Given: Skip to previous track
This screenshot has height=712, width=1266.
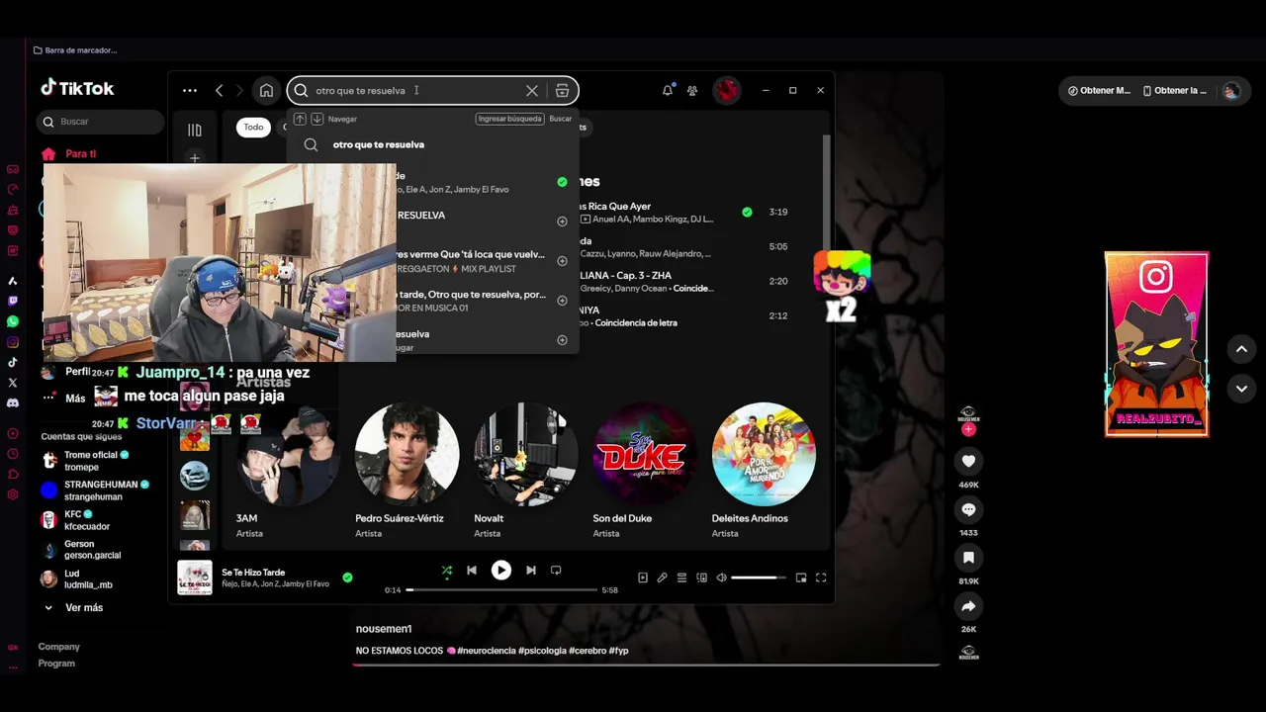Looking at the screenshot, I should coord(472,571).
